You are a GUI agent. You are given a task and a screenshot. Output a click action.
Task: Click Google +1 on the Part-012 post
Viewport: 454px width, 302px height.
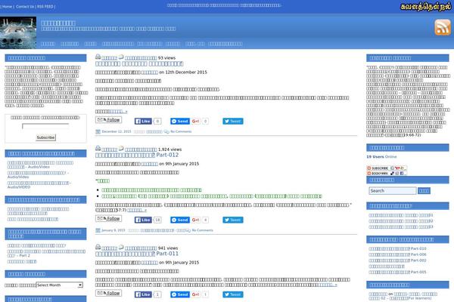[196, 220]
